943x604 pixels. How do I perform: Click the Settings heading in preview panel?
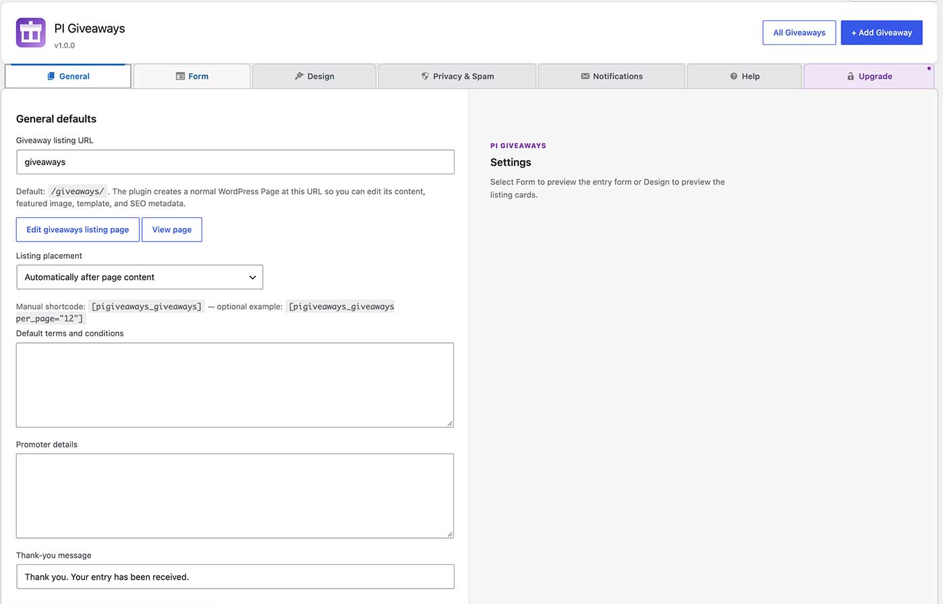click(511, 162)
